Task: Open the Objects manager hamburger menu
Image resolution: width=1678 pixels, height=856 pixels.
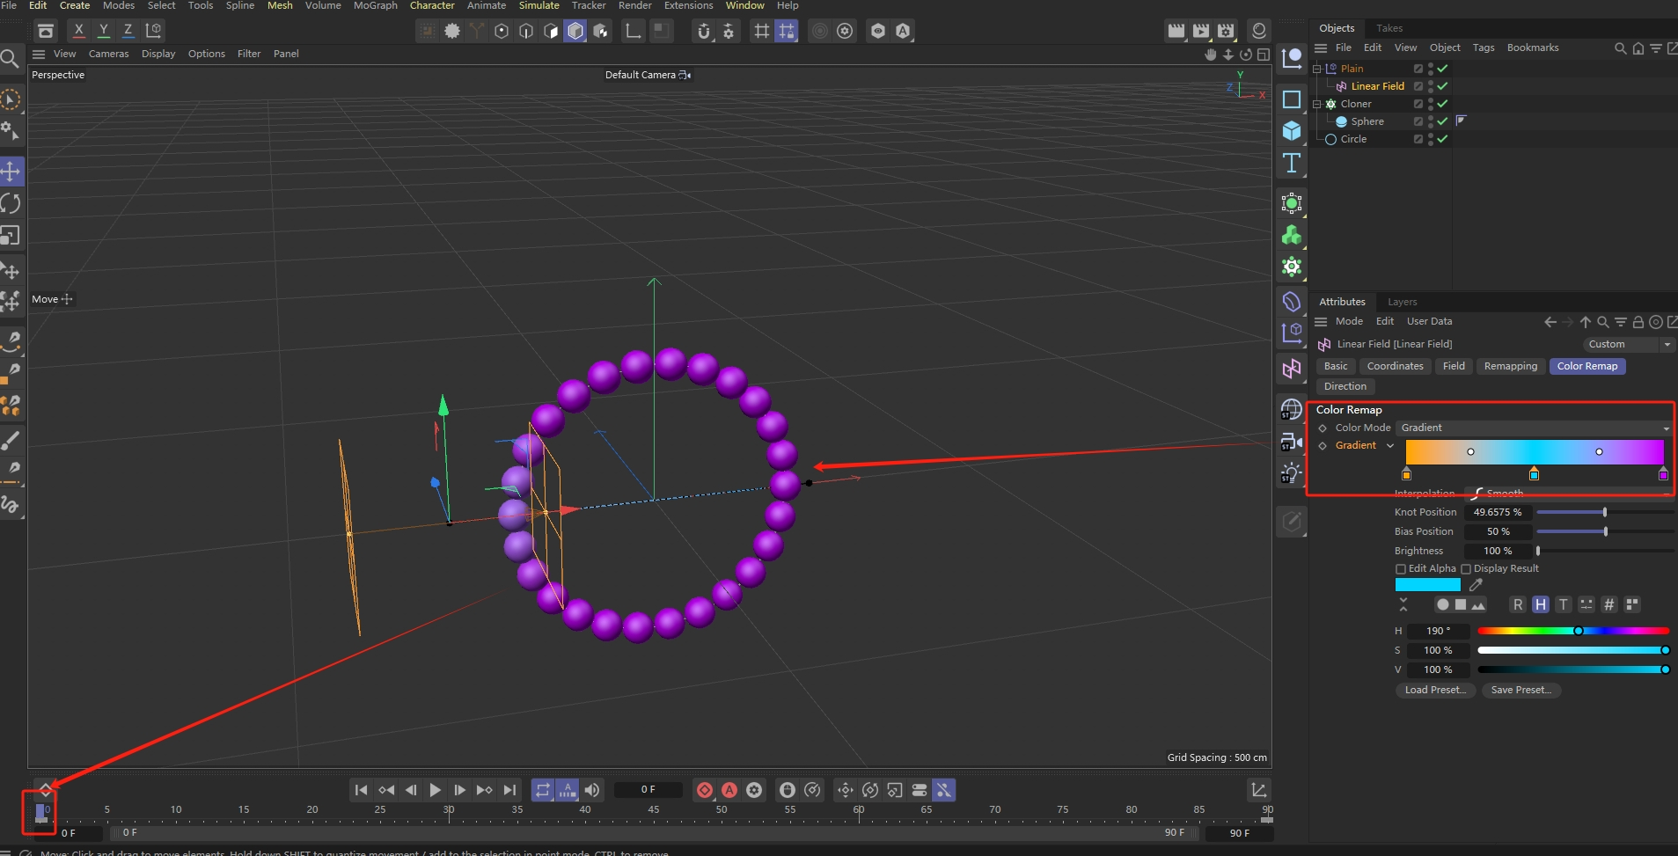Action: [x=1321, y=48]
